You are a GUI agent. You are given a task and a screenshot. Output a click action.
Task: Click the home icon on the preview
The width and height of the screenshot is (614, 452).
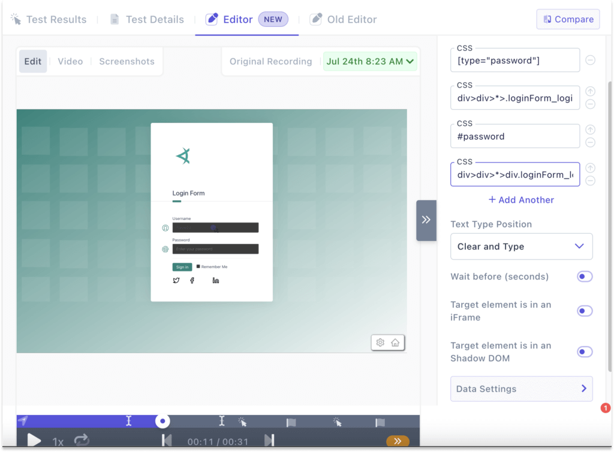[395, 343]
